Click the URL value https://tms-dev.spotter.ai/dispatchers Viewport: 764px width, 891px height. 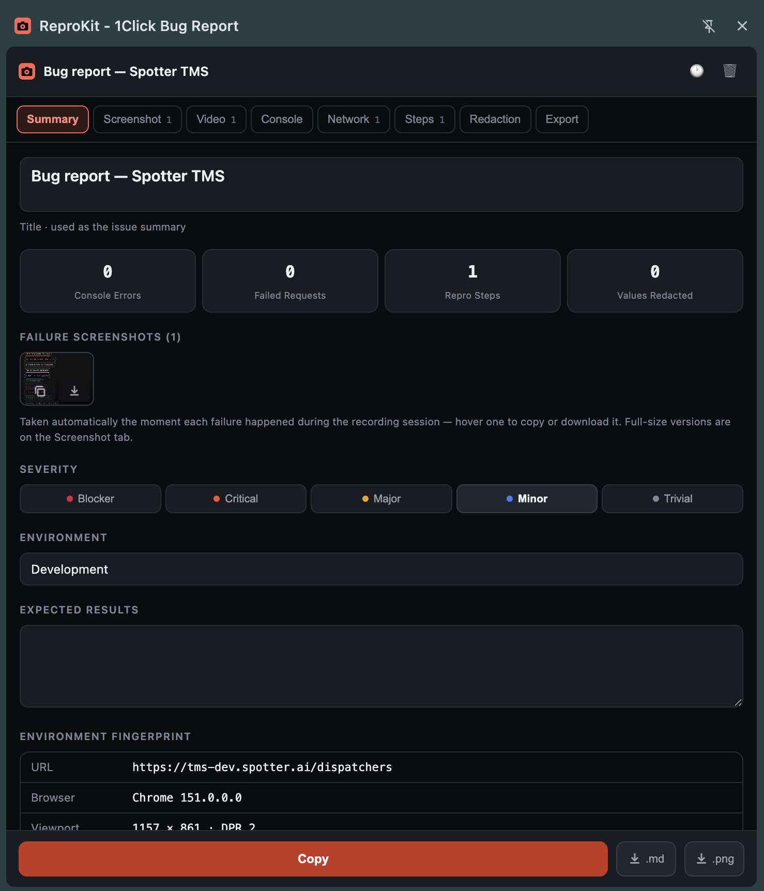point(262,767)
